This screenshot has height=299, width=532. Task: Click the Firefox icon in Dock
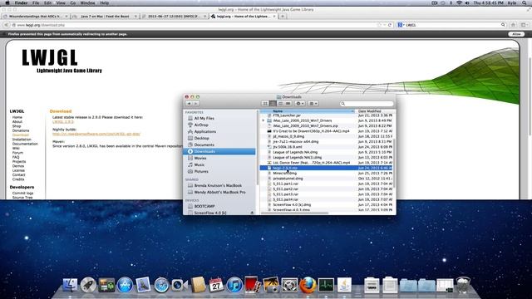(308, 285)
